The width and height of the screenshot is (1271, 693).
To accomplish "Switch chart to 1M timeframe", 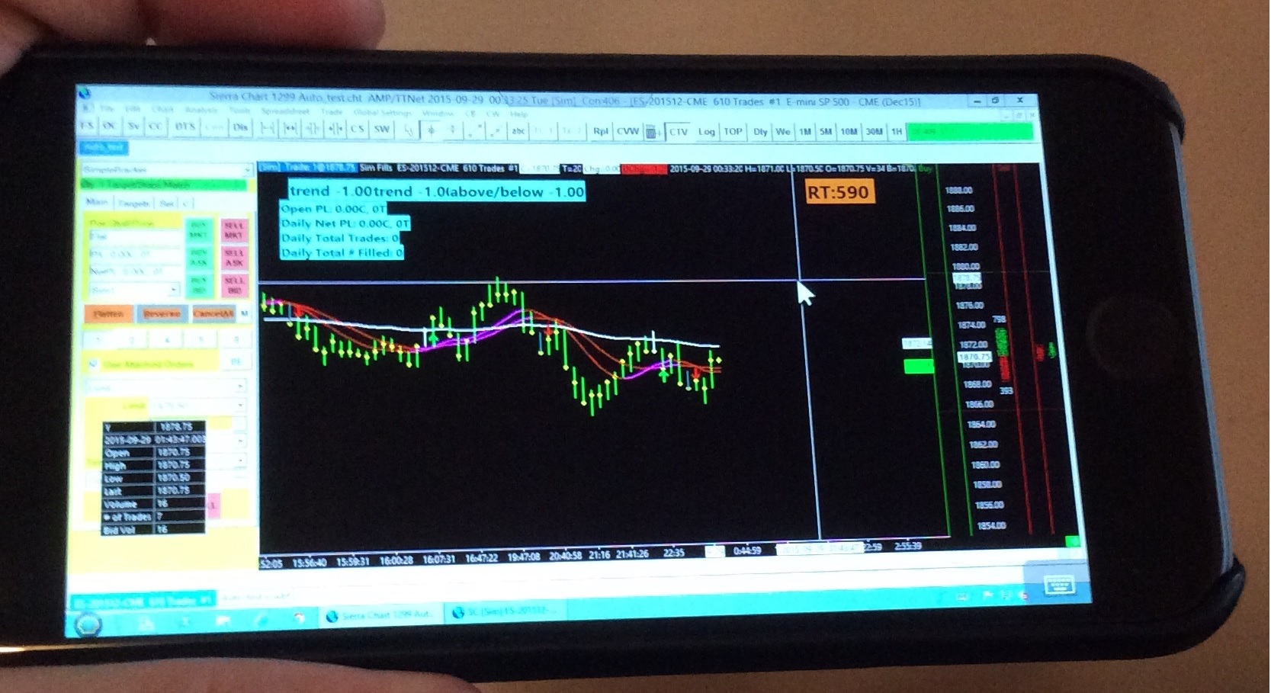I will point(805,132).
